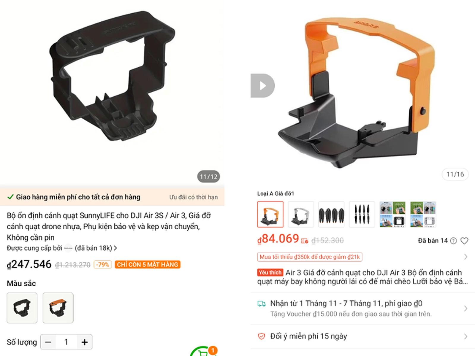
Task: Choose the white holder variant thumbnail
Action: 301,214
